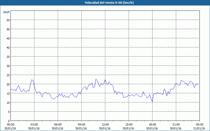Select the 31/01/16 date label

point(199,128)
